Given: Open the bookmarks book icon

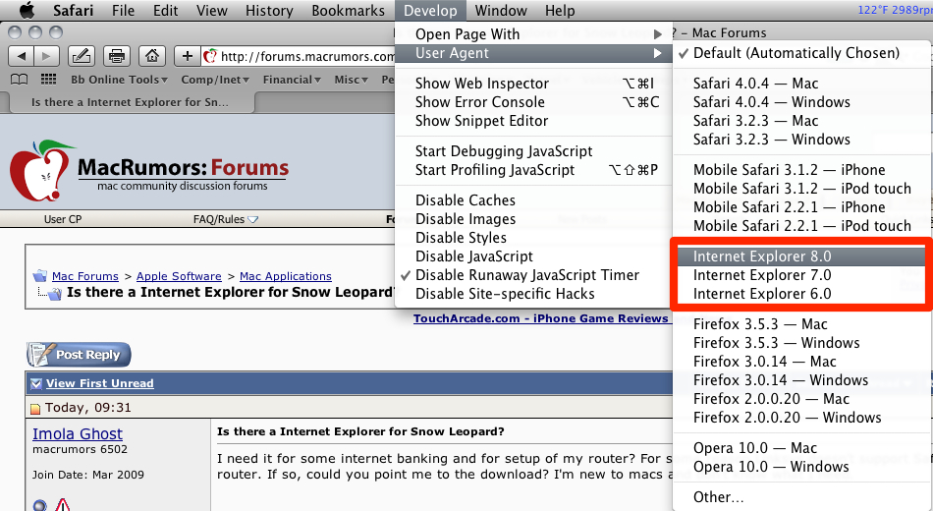Looking at the screenshot, I should click(x=20, y=80).
